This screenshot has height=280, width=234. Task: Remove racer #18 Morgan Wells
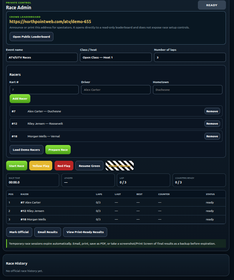[x=212, y=136]
